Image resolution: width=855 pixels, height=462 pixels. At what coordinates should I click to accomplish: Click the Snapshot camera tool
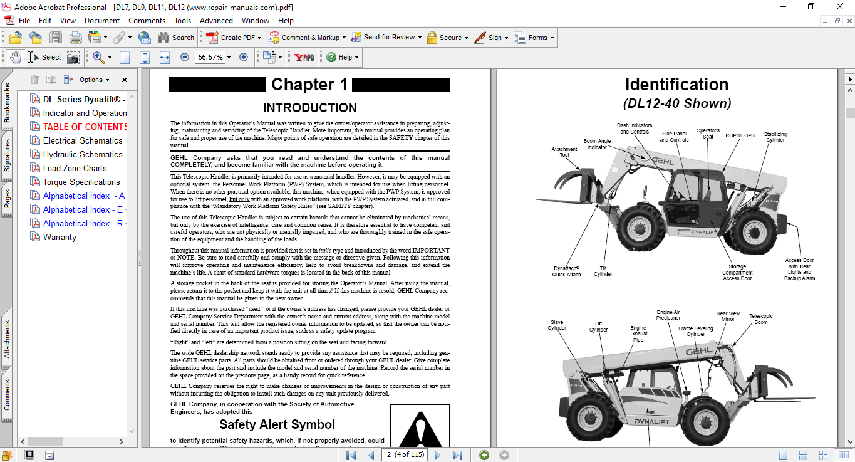[x=73, y=57]
